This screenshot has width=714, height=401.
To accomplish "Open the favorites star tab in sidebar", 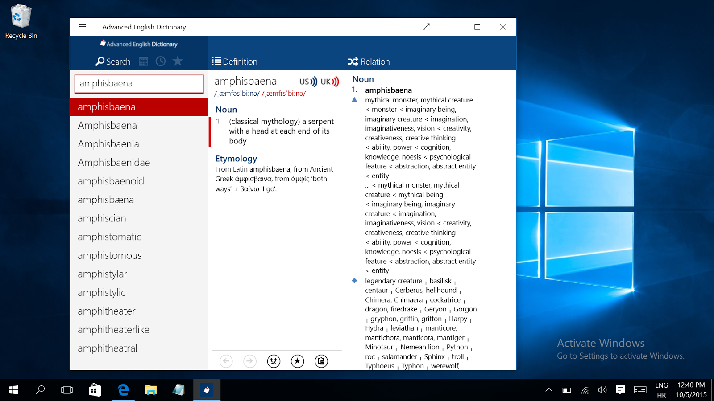I will coord(178,61).
